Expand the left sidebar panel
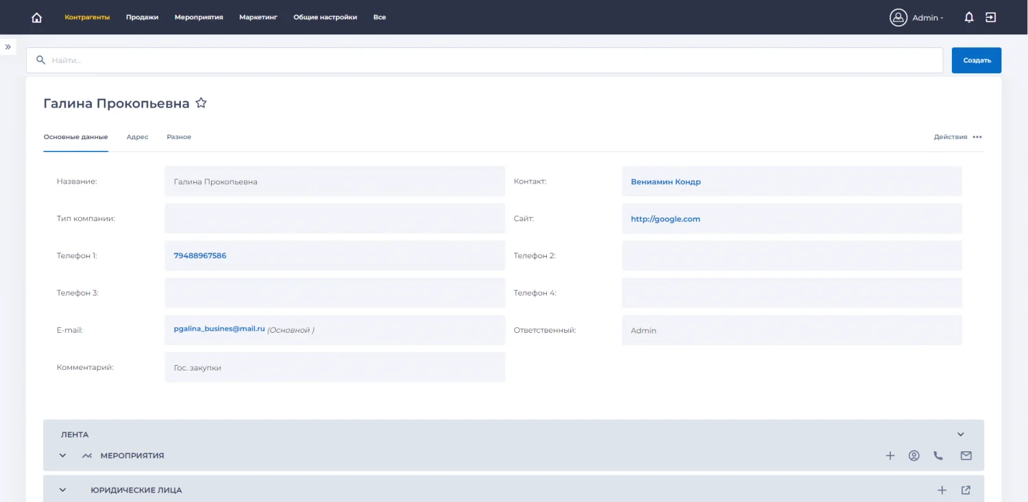Viewport: 1028px width, 502px height. [x=8, y=47]
